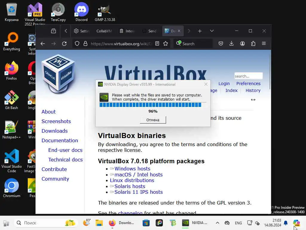Open a new browser tab
The image size is (306, 230).
pos(200,31)
